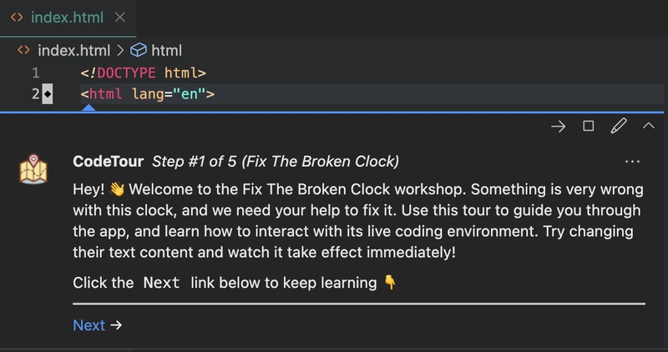Click the CodeTour author label
The width and height of the screenshot is (668, 352).
click(x=109, y=162)
